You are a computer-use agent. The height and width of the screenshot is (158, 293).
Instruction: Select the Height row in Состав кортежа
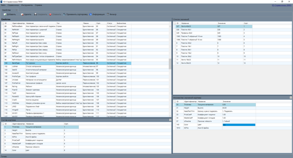click(40, 130)
